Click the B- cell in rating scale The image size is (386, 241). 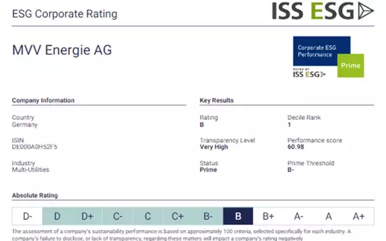coord(208,216)
